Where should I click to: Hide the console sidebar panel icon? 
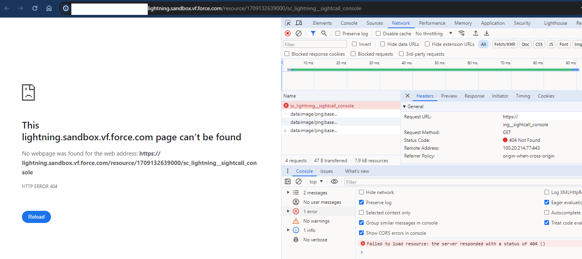point(288,181)
